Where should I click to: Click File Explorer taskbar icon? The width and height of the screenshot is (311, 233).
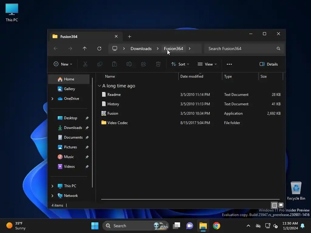click(x=203, y=226)
